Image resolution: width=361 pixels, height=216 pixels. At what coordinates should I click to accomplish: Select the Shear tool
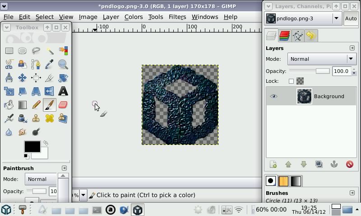[x=22, y=91]
